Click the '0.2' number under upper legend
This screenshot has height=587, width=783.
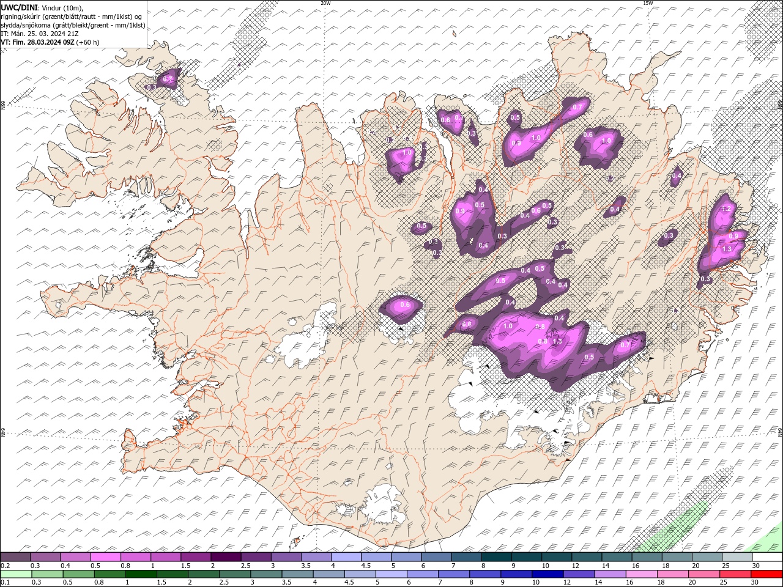(x=5, y=566)
